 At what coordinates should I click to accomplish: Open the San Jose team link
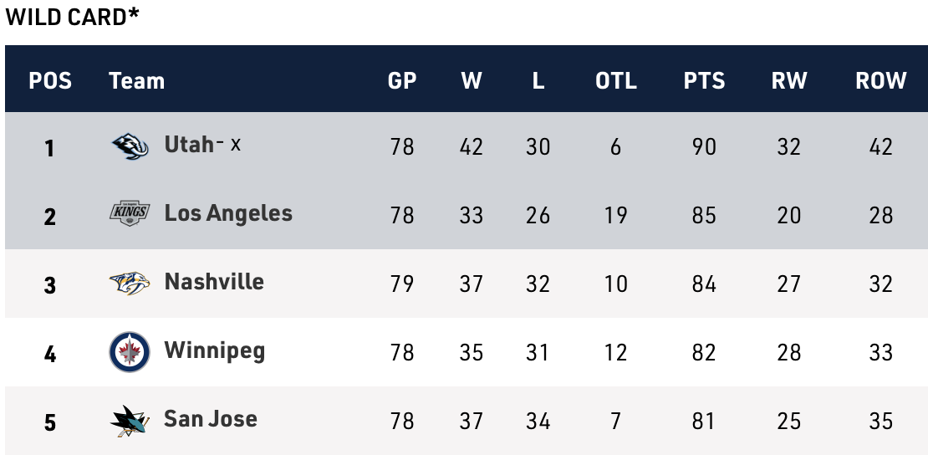pos(211,419)
